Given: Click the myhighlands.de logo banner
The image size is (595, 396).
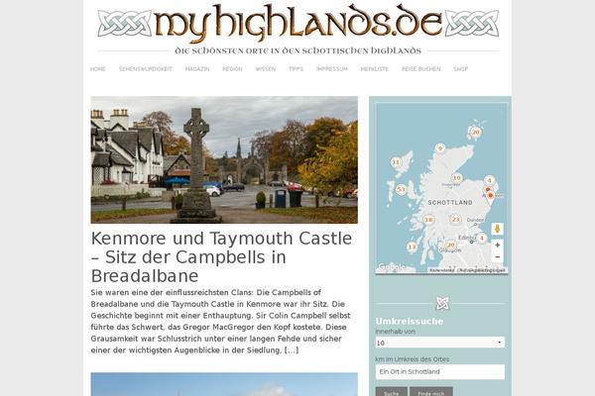Looking at the screenshot, I should 297,29.
